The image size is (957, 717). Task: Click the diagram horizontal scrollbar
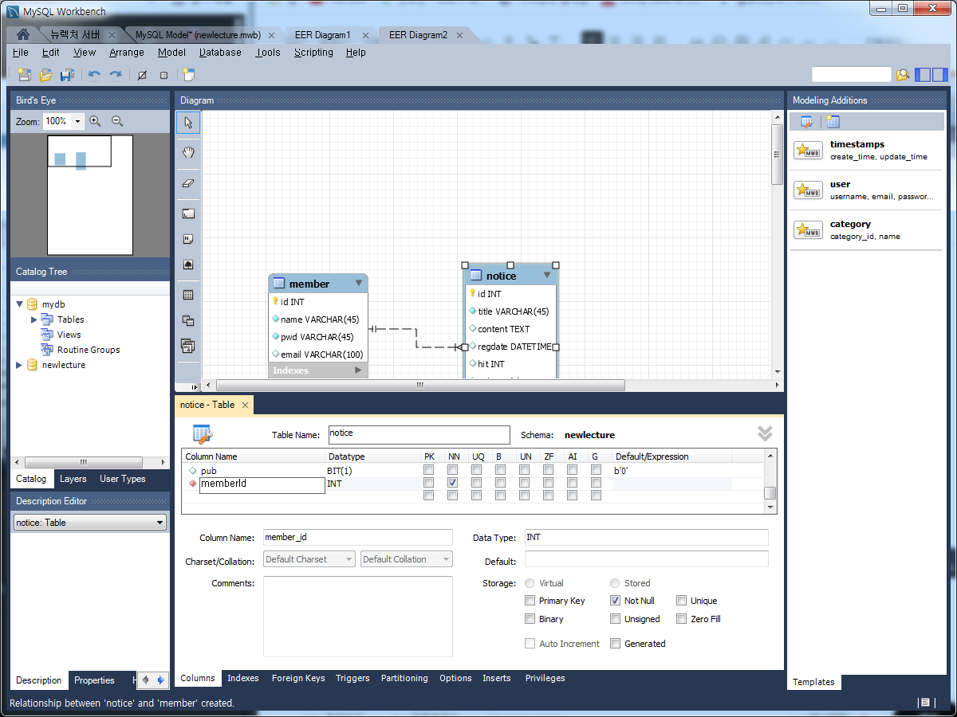[420, 386]
